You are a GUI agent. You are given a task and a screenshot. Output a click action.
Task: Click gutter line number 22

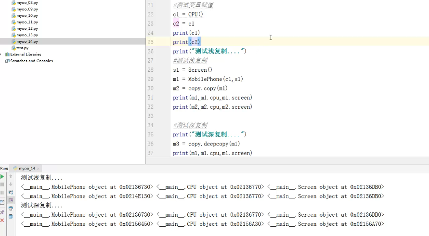[x=151, y=14]
